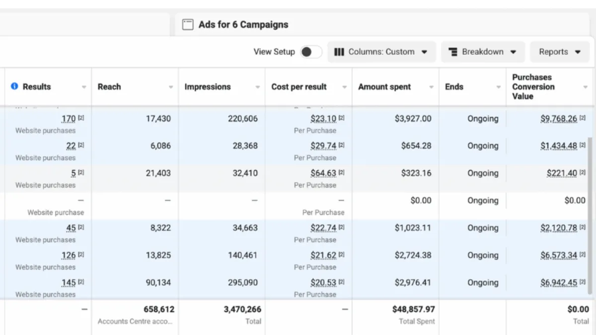Click the [2] footnote marker beside 45

click(81, 227)
